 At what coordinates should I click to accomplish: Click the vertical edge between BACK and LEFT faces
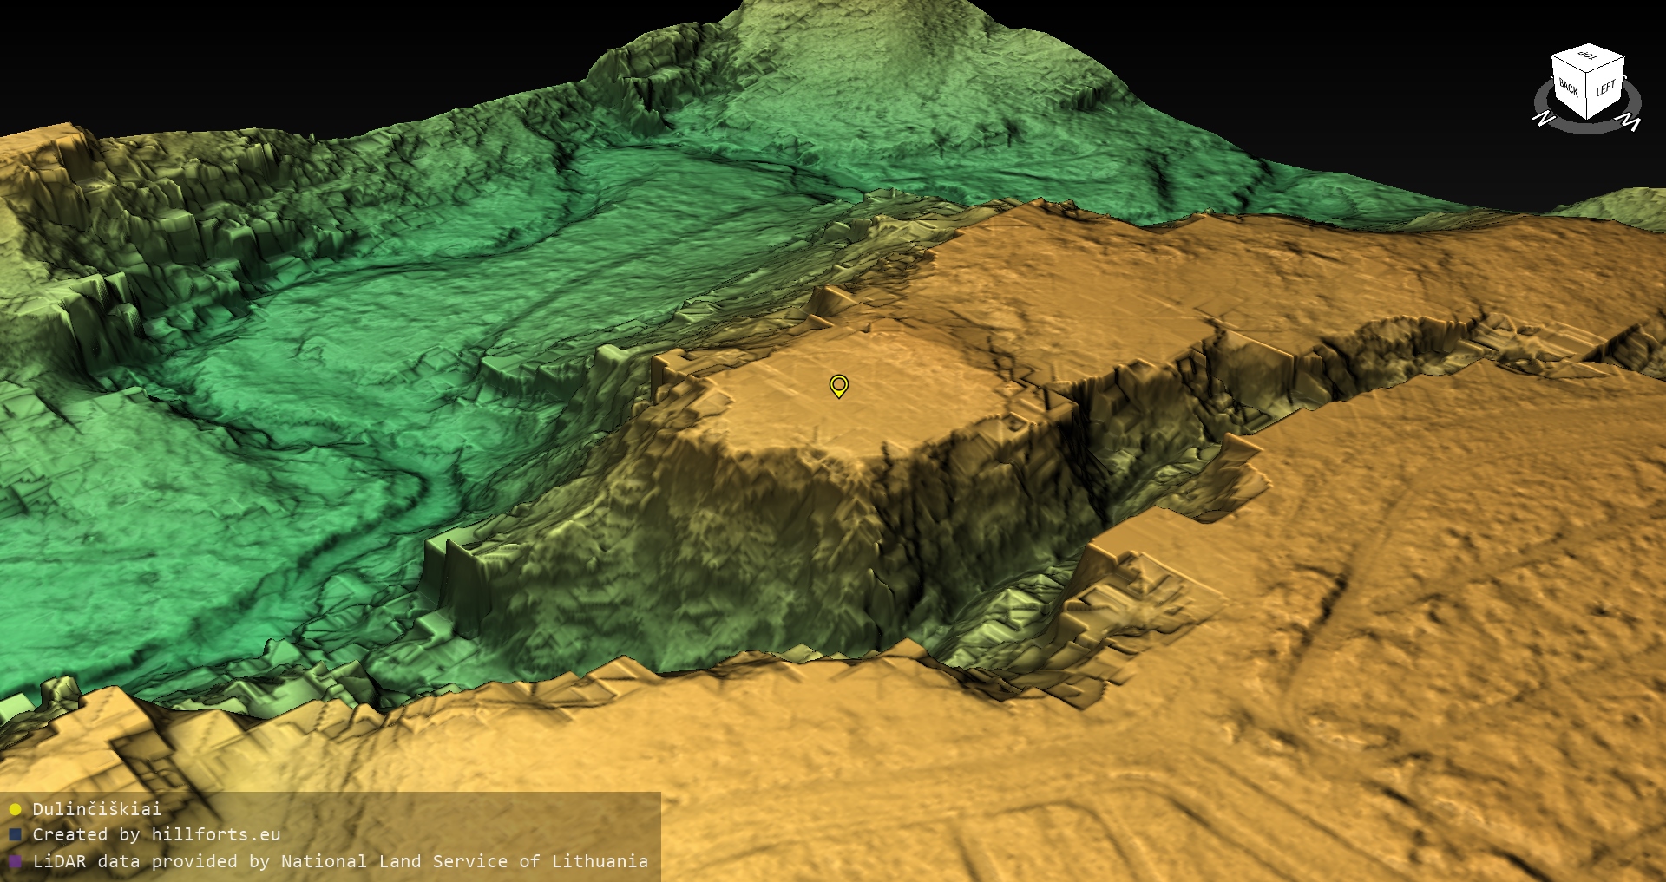(x=1588, y=95)
